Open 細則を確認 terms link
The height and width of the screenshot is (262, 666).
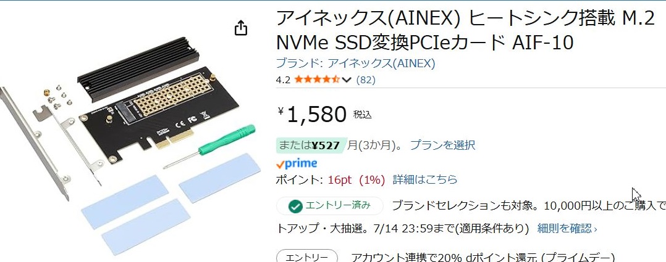[x=567, y=229]
